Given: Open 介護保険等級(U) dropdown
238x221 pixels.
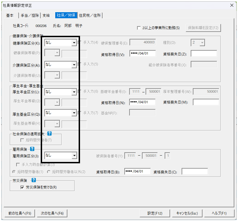Looking at the screenshot, I should [x=57, y=75].
